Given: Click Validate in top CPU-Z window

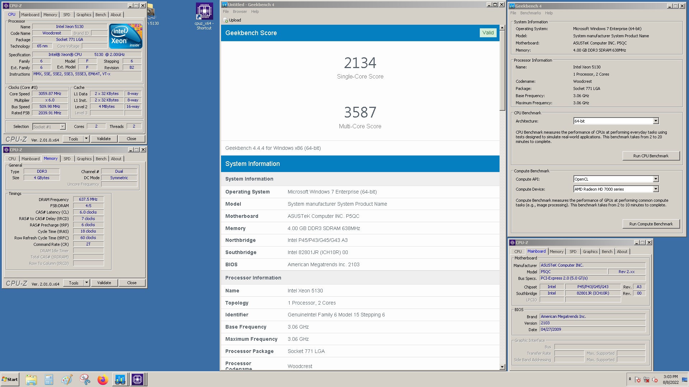Looking at the screenshot, I should [104, 139].
